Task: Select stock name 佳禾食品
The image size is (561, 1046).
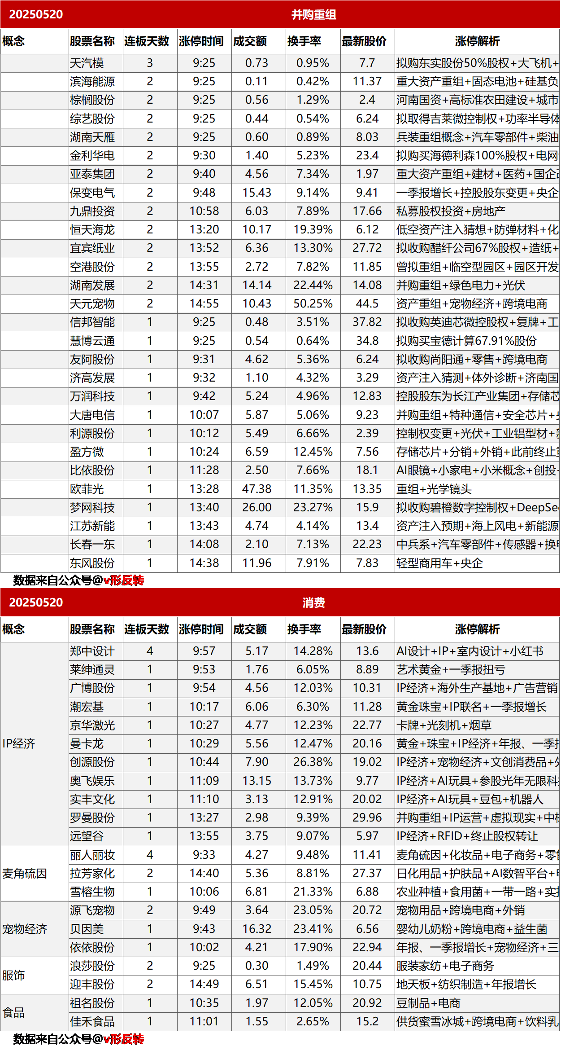Action: [92, 1021]
